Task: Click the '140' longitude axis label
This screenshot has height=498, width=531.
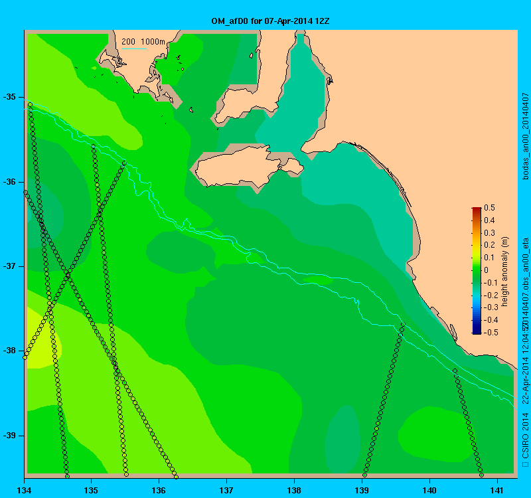Action: point(429,490)
